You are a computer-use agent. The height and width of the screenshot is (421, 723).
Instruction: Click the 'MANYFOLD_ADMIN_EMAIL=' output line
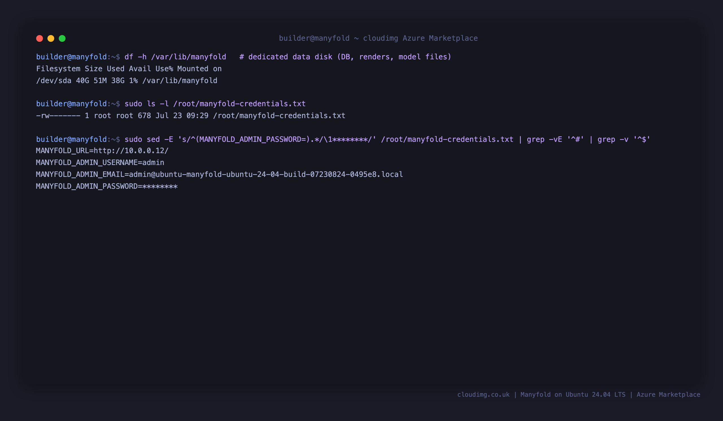click(x=219, y=175)
